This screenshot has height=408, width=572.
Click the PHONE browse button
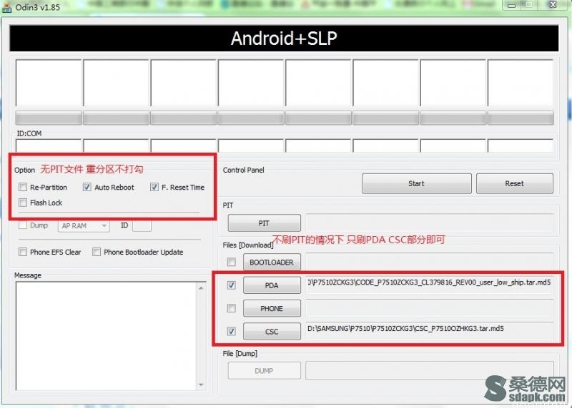[x=272, y=308]
